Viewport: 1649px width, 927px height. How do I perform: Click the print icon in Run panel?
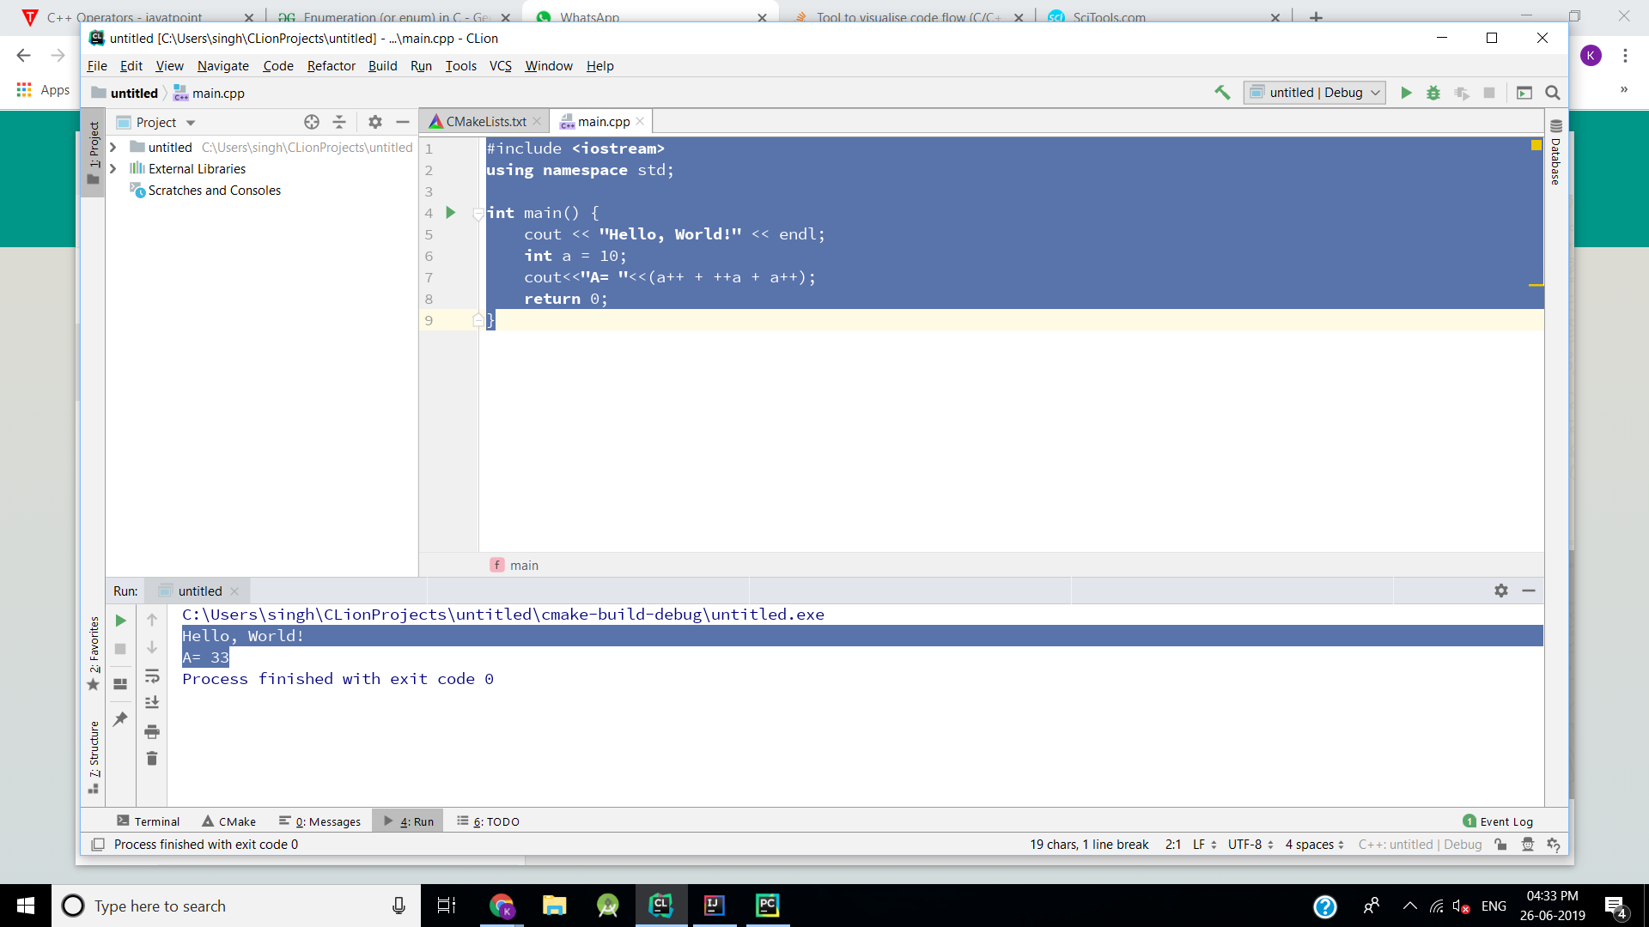click(152, 731)
